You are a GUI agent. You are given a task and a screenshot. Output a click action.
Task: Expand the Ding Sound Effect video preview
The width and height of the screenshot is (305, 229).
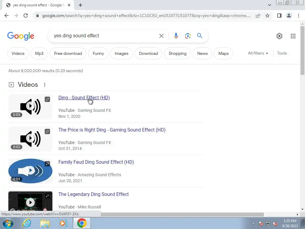(x=47, y=99)
